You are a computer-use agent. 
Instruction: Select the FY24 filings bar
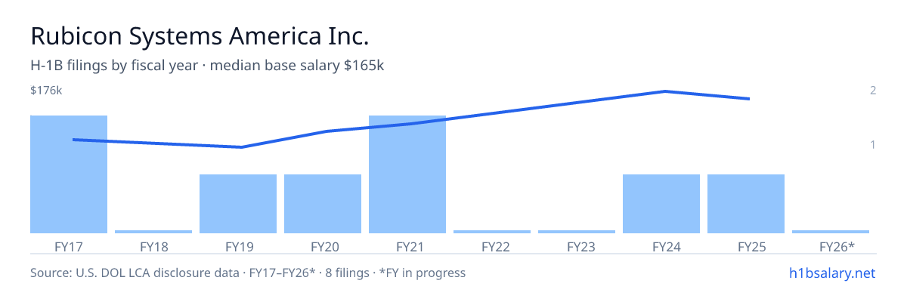click(661, 204)
